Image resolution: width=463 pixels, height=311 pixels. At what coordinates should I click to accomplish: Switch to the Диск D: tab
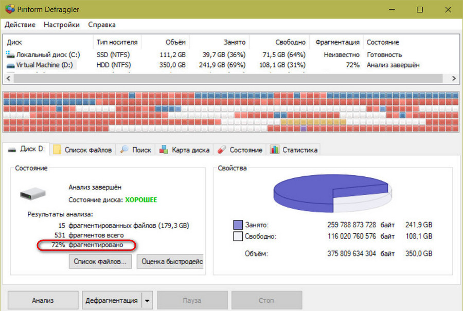(x=26, y=149)
